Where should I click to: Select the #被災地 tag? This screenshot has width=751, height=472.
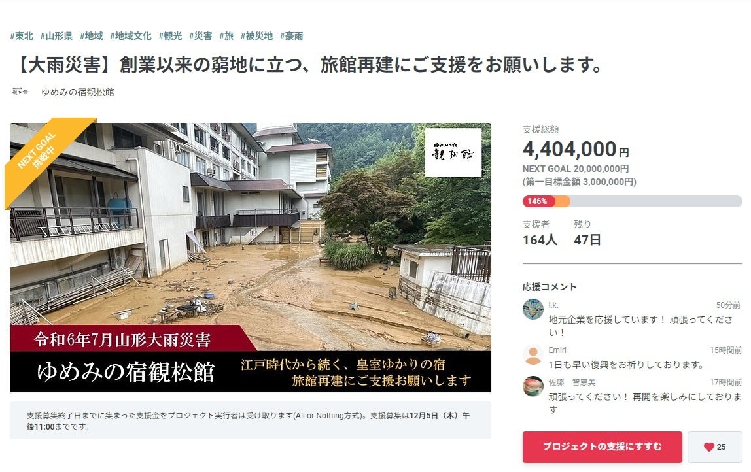coord(256,36)
